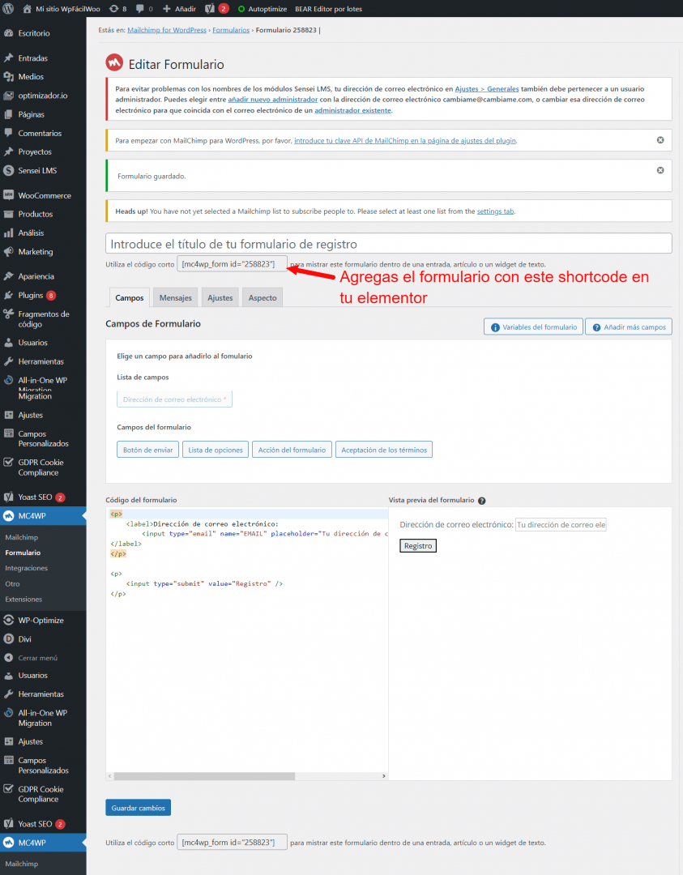The image size is (683, 875).
Task: Click the Divi sidebar icon
Action: click(x=8, y=639)
